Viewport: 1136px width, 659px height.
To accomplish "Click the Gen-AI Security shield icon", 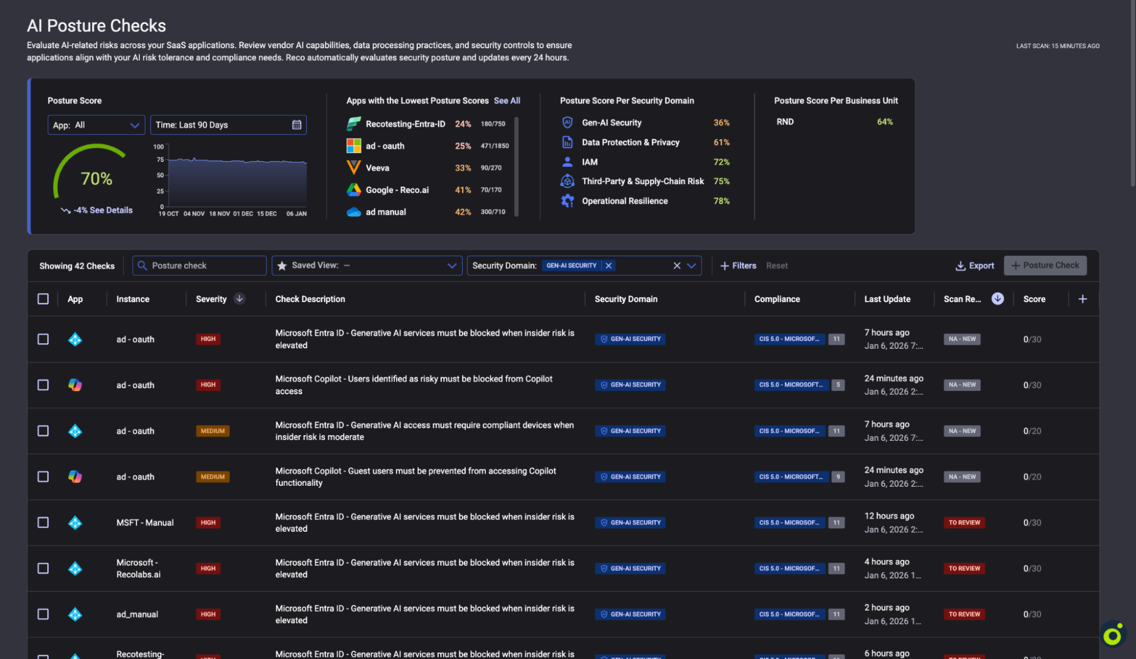I will coord(567,123).
